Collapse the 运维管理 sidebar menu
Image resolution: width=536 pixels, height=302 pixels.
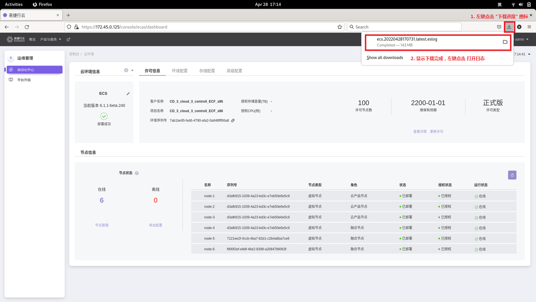(x=11, y=58)
